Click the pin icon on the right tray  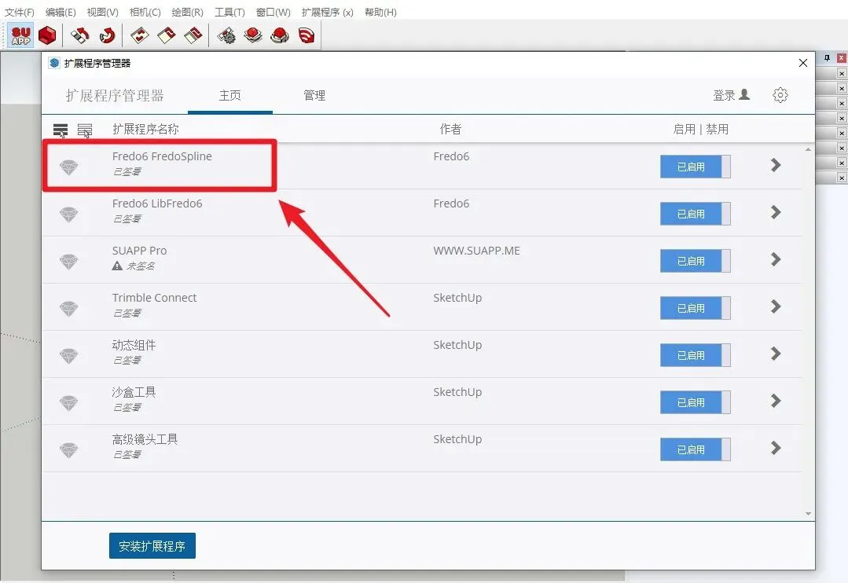(x=827, y=57)
